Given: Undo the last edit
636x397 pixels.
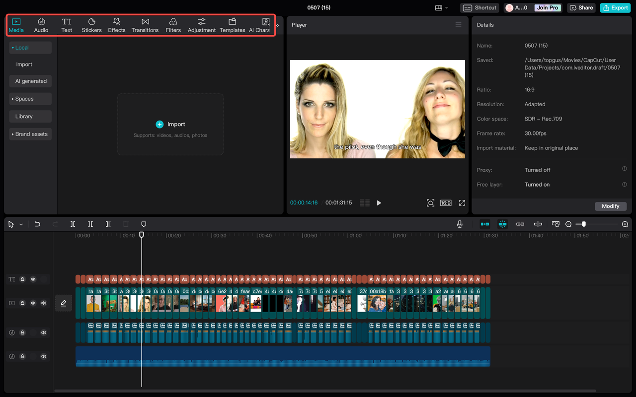Looking at the screenshot, I should (38, 224).
